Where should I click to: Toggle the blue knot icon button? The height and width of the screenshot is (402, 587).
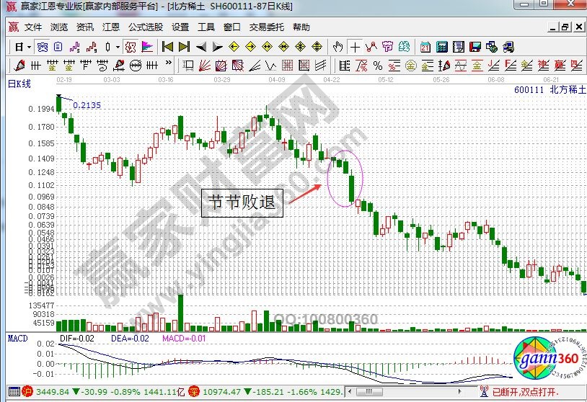[x=43, y=47]
